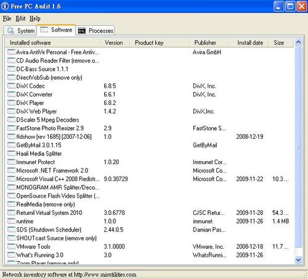Click the icon beside DirectVobSub
The image size is (308, 279).
(11, 77)
